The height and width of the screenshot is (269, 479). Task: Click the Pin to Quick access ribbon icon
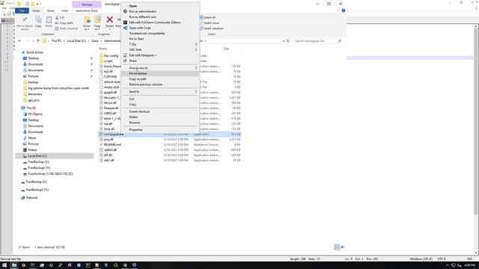tap(25, 23)
